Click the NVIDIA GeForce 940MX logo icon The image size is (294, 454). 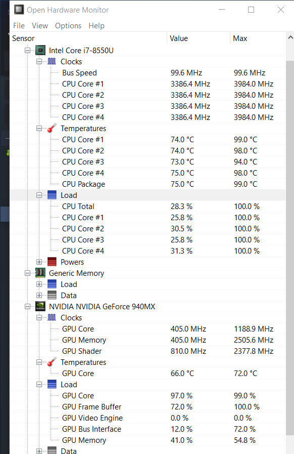[x=40, y=306]
